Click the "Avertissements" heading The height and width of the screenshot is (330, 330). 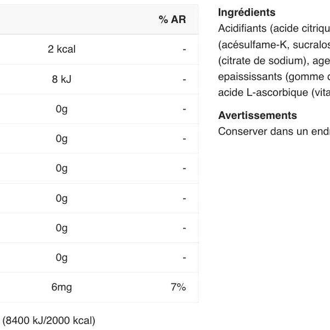click(x=257, y=116)
